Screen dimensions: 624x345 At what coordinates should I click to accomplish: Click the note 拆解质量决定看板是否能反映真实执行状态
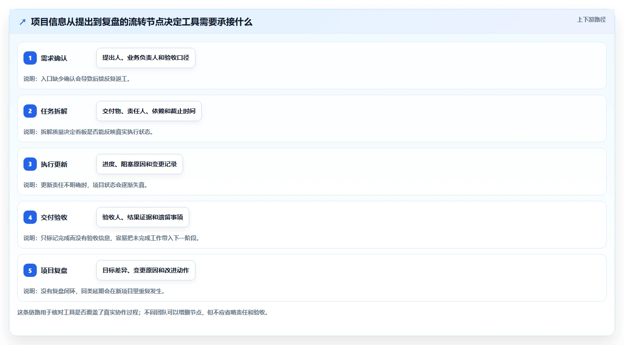88,132
